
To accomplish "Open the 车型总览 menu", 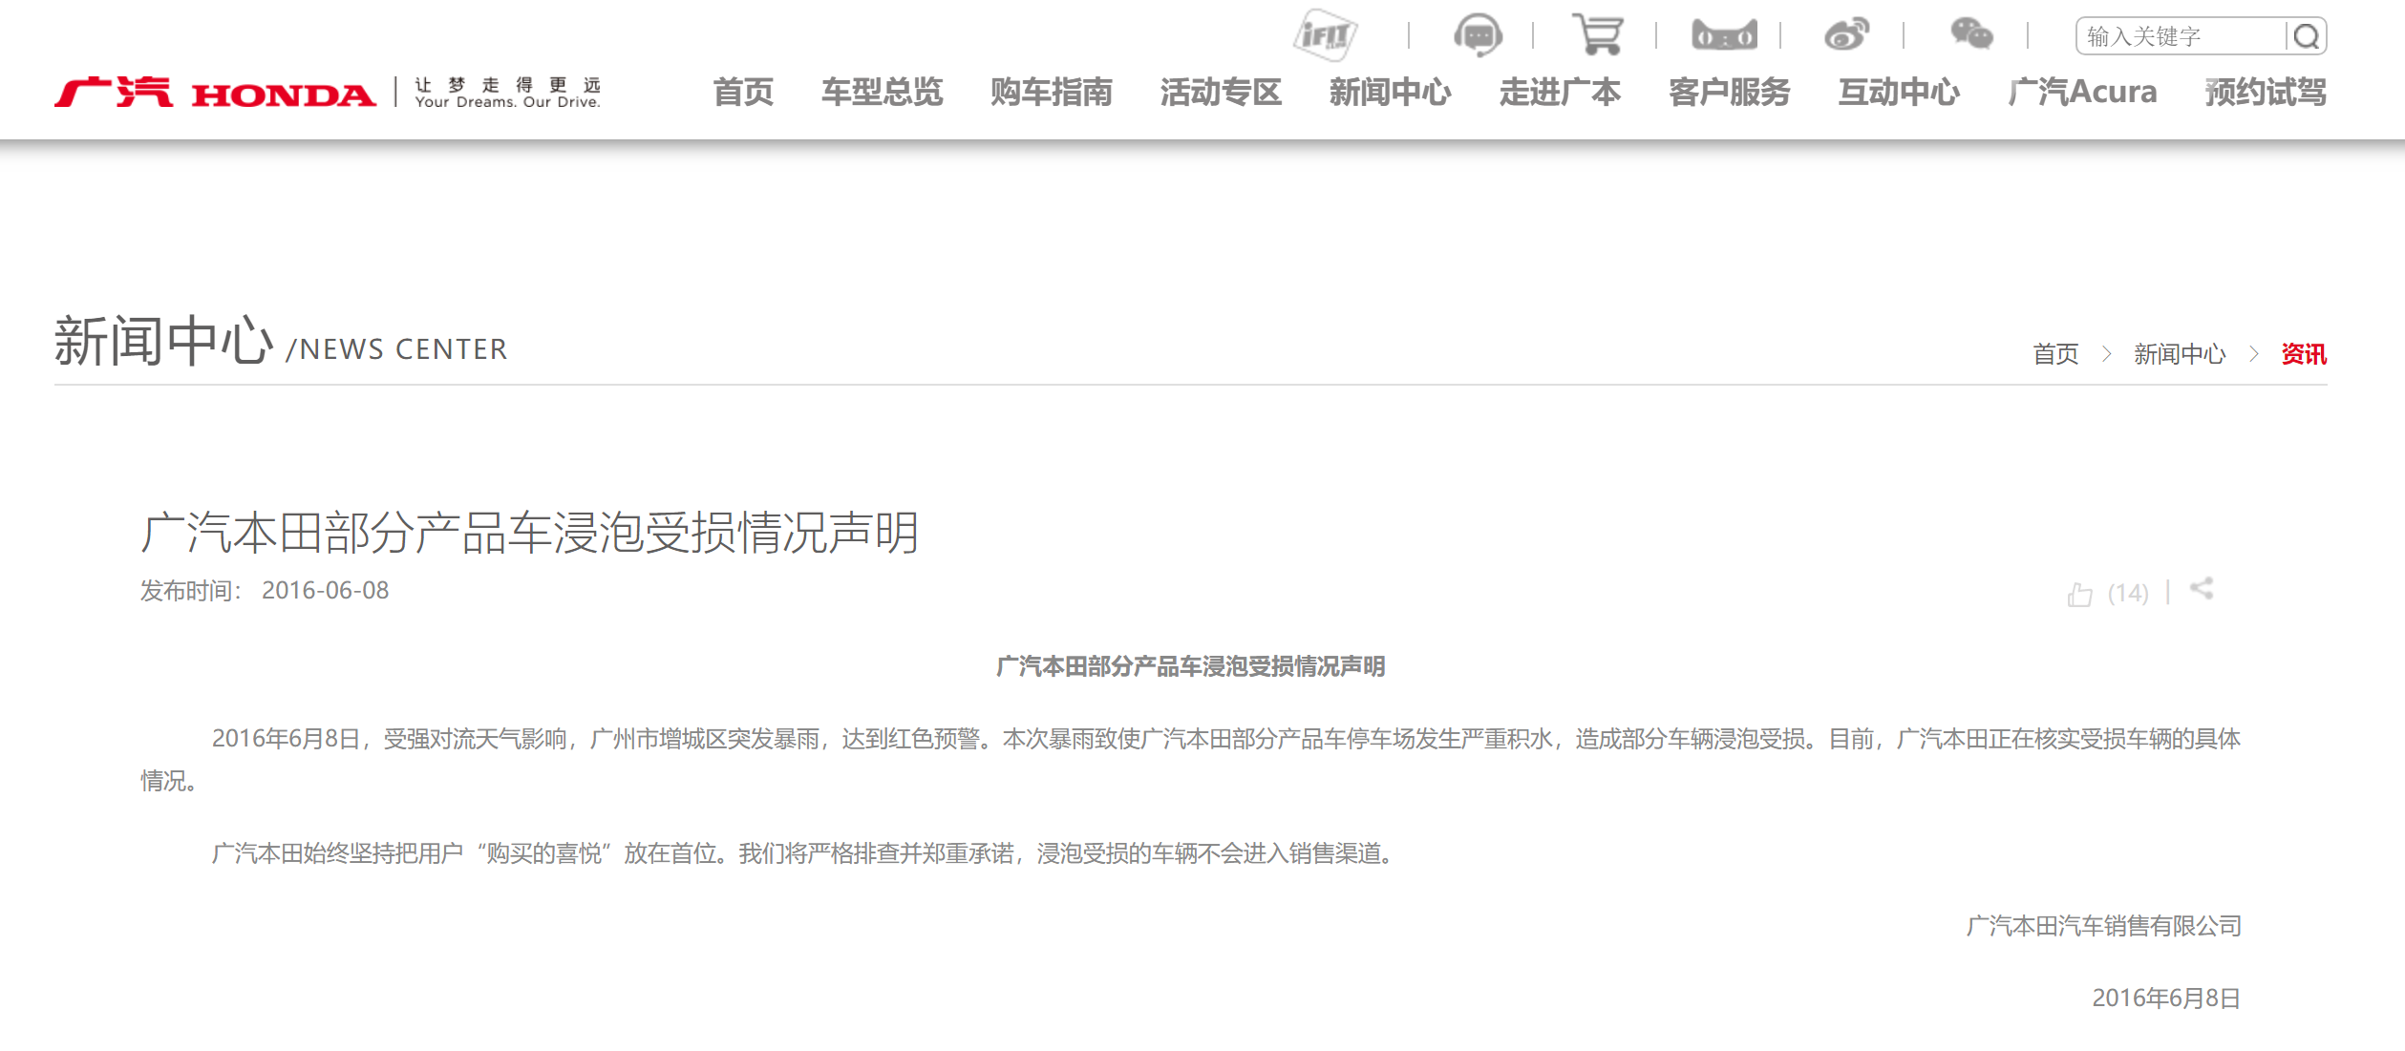I will [882, 93].
